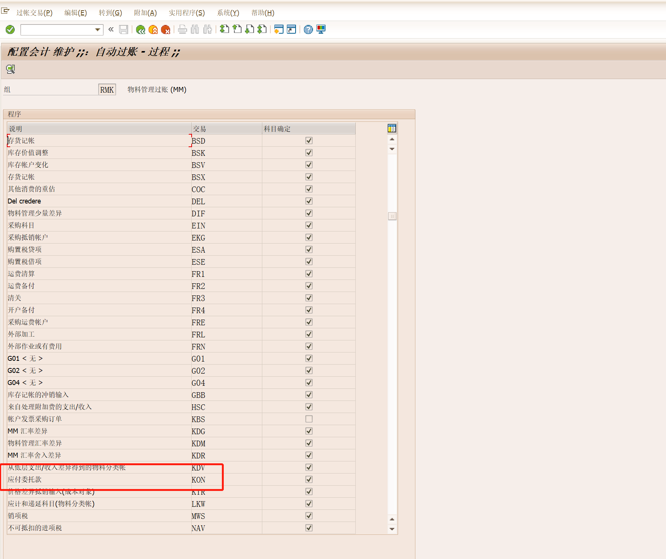
Task: Click the green Enter checkmark icon
Action: [x=10, y=30]
